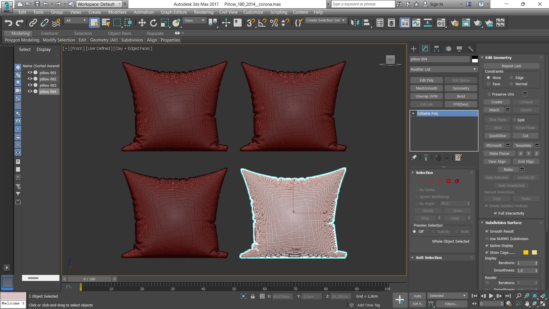The height and width of the screenshot is (309, 549).
Task: Open the Rendering menu
Action: pyautogui.click(x=204, y=12)
